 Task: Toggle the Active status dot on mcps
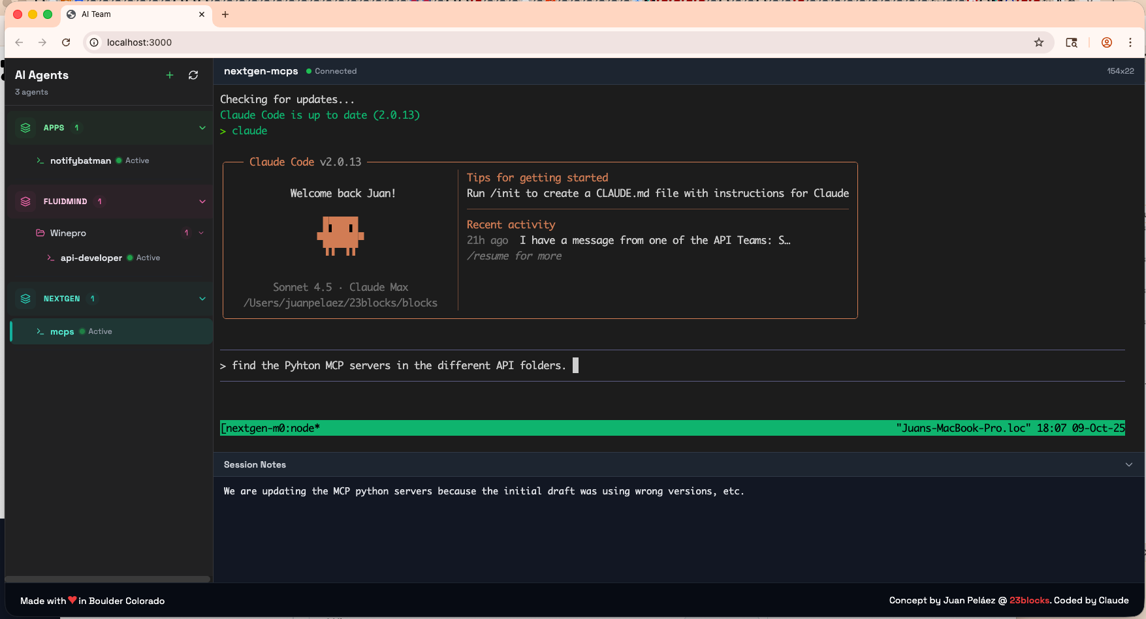pyautogui.click(x=81, y=331)
